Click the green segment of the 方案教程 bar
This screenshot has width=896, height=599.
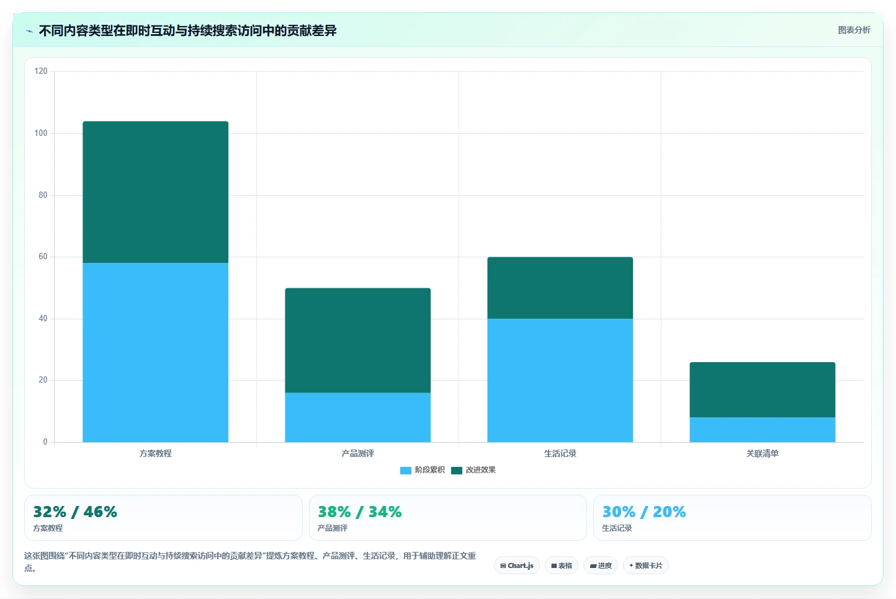tap(156, 192)
